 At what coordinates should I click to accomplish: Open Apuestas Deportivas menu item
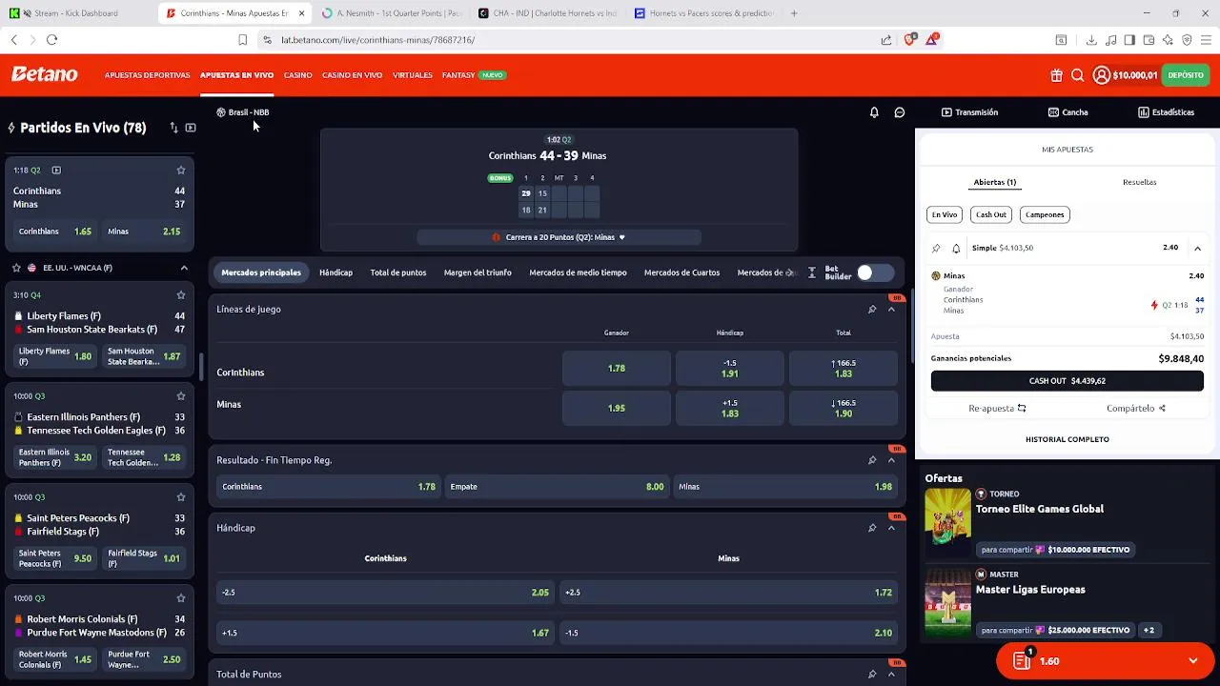tap(147, 75)
